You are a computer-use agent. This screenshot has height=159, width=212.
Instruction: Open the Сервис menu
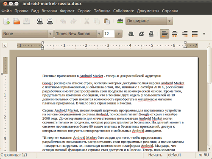pos(84,11)
